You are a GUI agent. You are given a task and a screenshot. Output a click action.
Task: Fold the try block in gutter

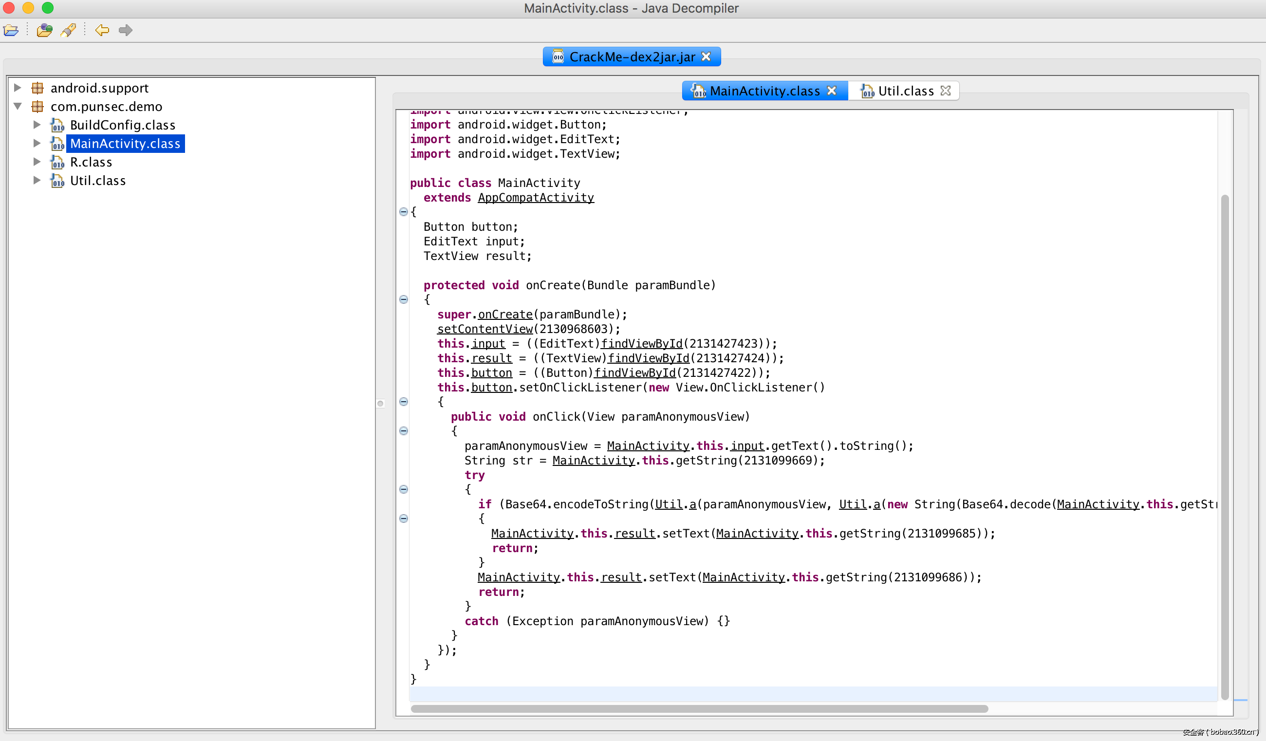click(x=403, y=489)
